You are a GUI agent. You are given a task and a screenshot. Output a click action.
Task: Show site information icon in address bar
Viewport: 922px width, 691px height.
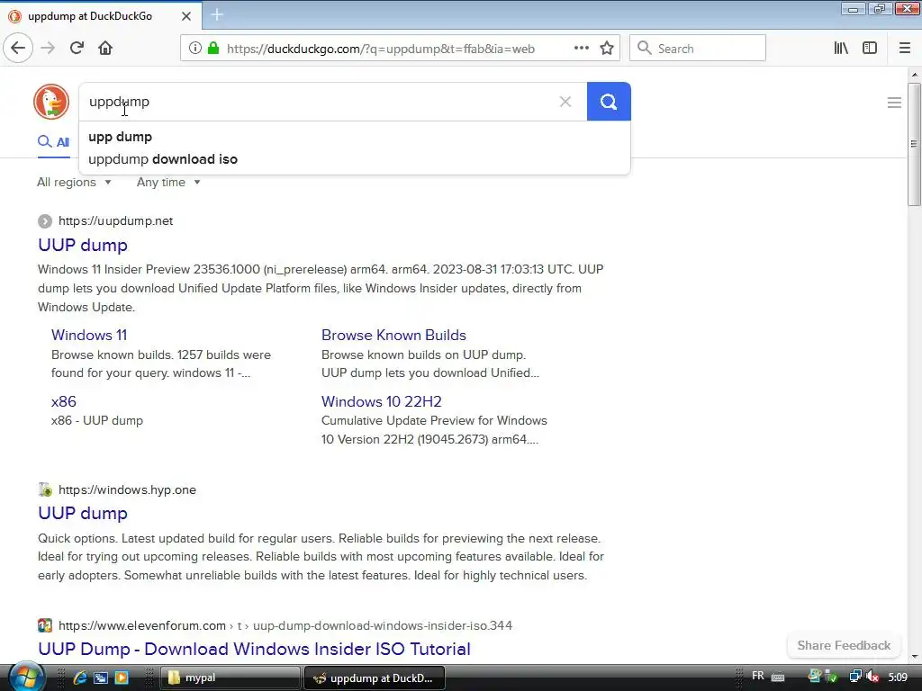pyautogui.click(x=195, y=49)
